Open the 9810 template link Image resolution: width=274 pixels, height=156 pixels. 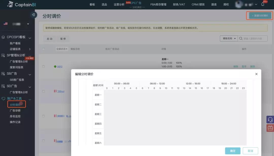[60, 66]
